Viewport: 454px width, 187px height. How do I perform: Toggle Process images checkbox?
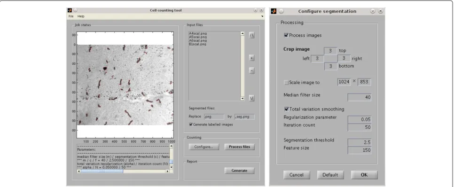(286, 35)
